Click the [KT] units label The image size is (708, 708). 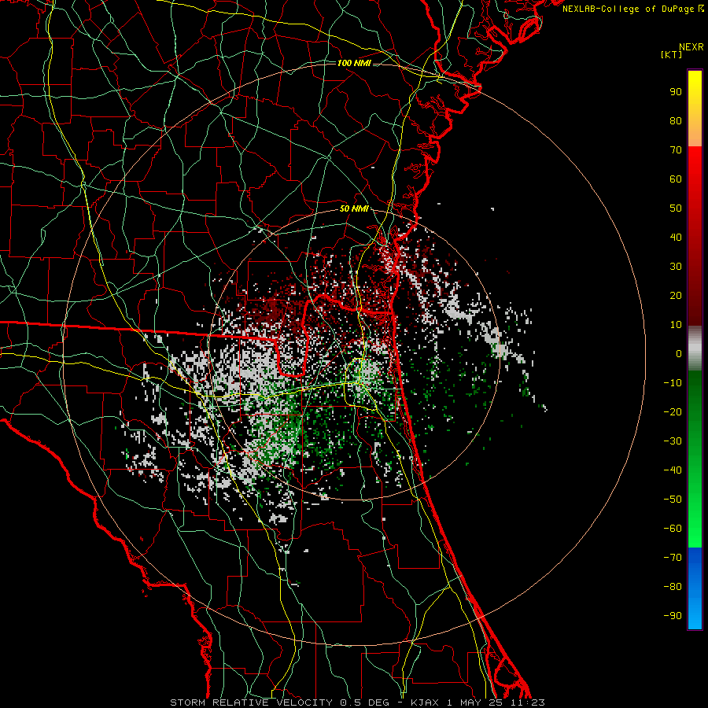click(672, 54)
